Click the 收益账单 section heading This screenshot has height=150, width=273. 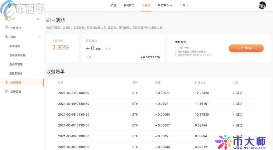click(x=55, y=71)
